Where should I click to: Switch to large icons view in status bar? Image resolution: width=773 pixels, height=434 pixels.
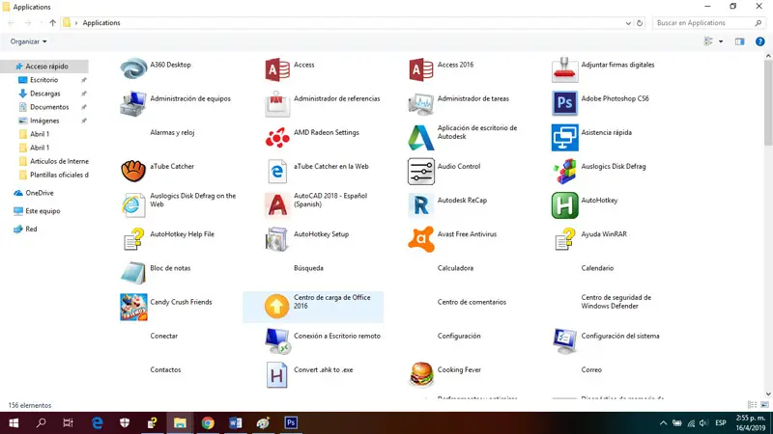[x=764, y=405]
